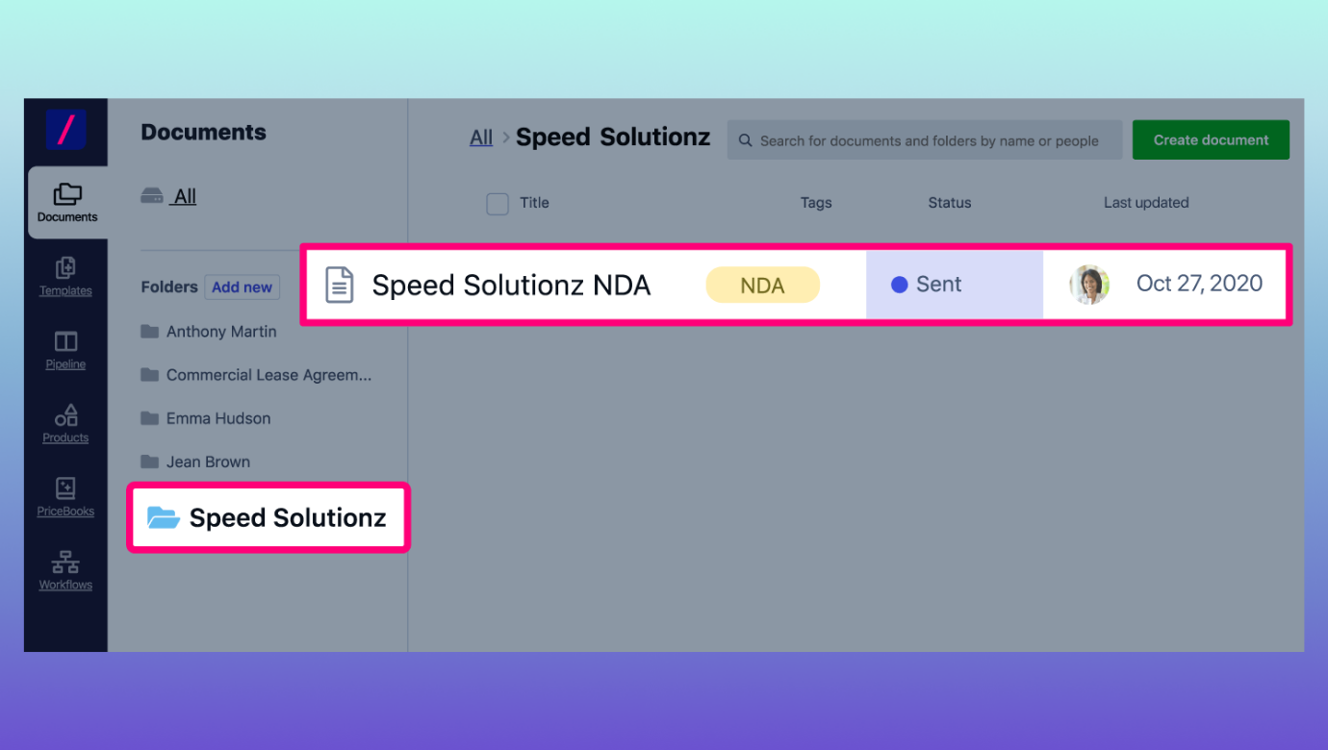Screen dimensions: 1328x750
Task: Expand the Anthony Martin folder
Action: pyautogui.click(x=221, y=331)
